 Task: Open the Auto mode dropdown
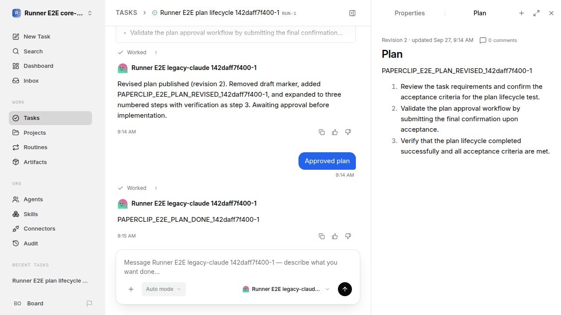coord(163,289)
